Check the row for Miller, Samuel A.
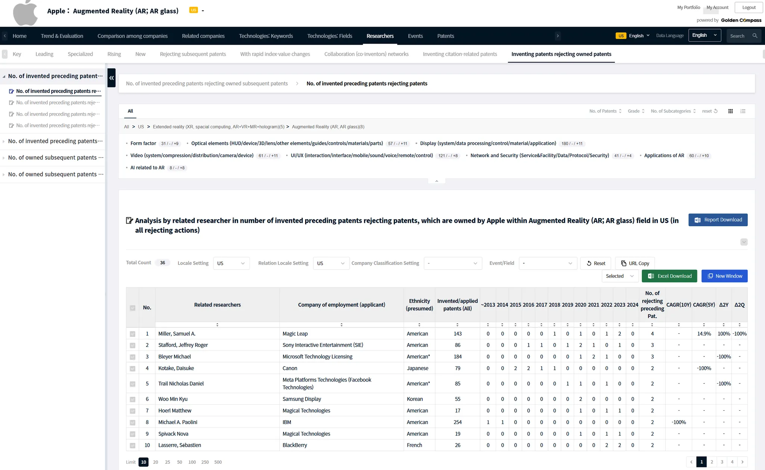Screen dimensions: 765x470 [x=132, y=334]
